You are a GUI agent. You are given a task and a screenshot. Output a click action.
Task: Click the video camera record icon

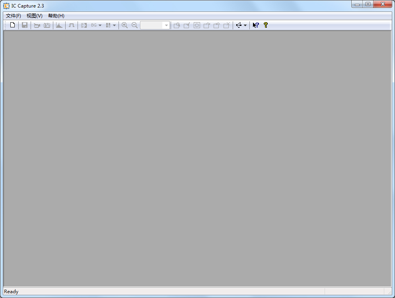(x=37, y=25)
